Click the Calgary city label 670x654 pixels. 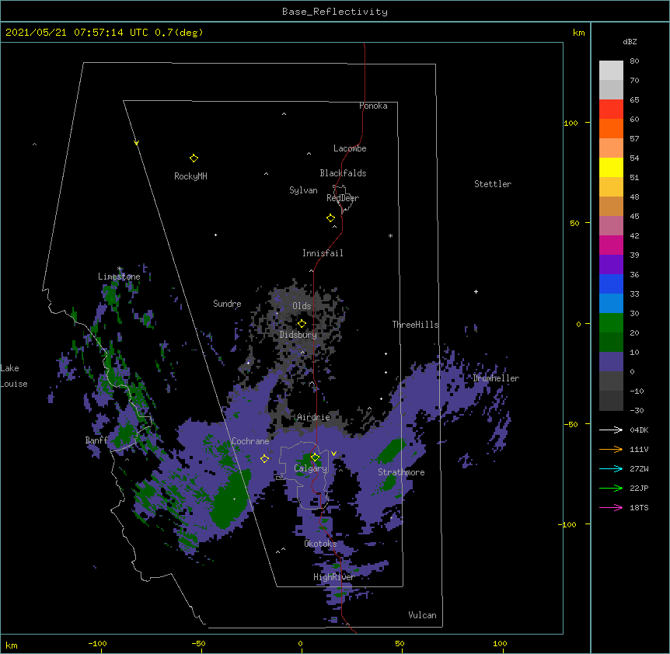click(x=311, y=468)
